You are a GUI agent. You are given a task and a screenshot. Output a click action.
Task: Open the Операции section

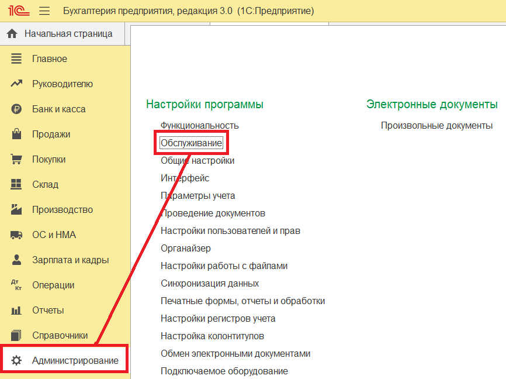tap(53, 285)
